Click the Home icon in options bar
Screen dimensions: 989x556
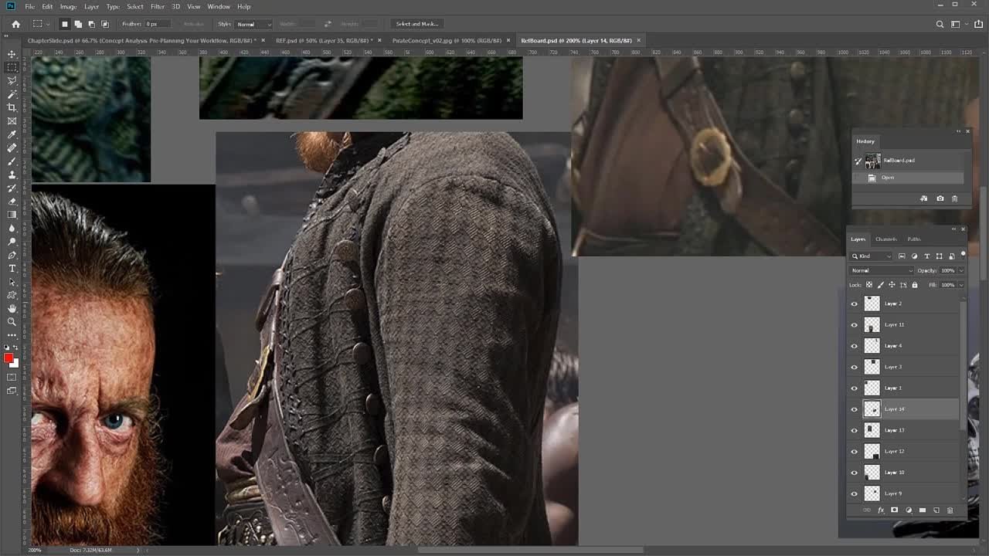point(15,24)
